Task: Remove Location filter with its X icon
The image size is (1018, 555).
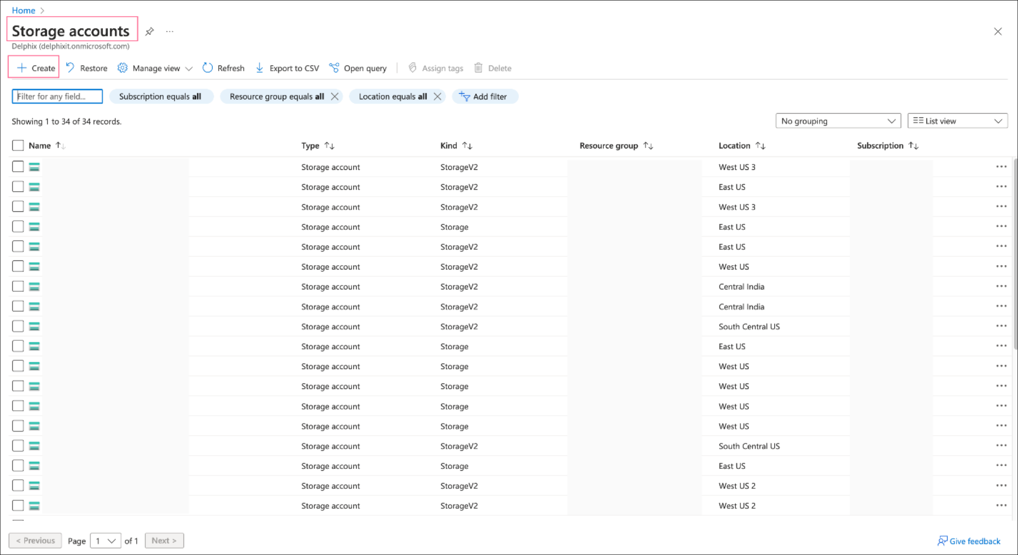Action: [437, 97]
